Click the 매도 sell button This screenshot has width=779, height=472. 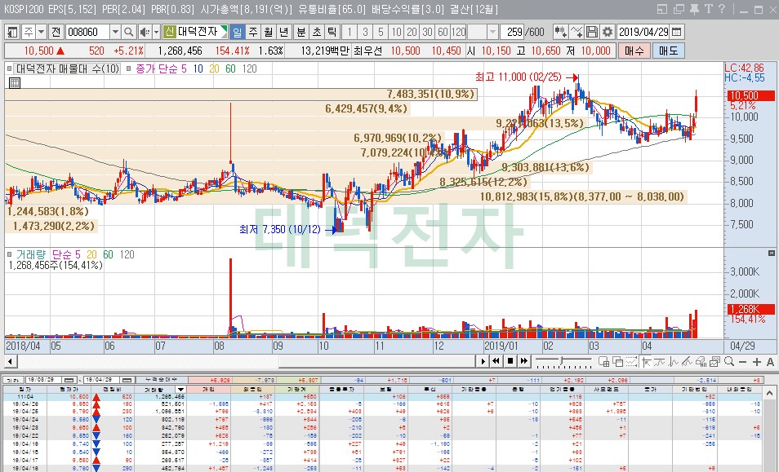coord(669,51)
